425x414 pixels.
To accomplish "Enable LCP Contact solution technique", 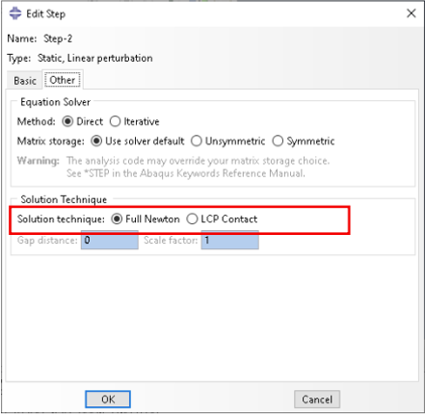I will click(x=192, y=220).
